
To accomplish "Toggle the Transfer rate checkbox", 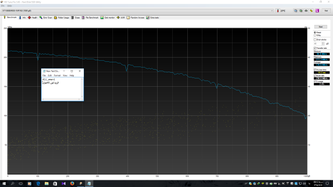I will point(315,48).
